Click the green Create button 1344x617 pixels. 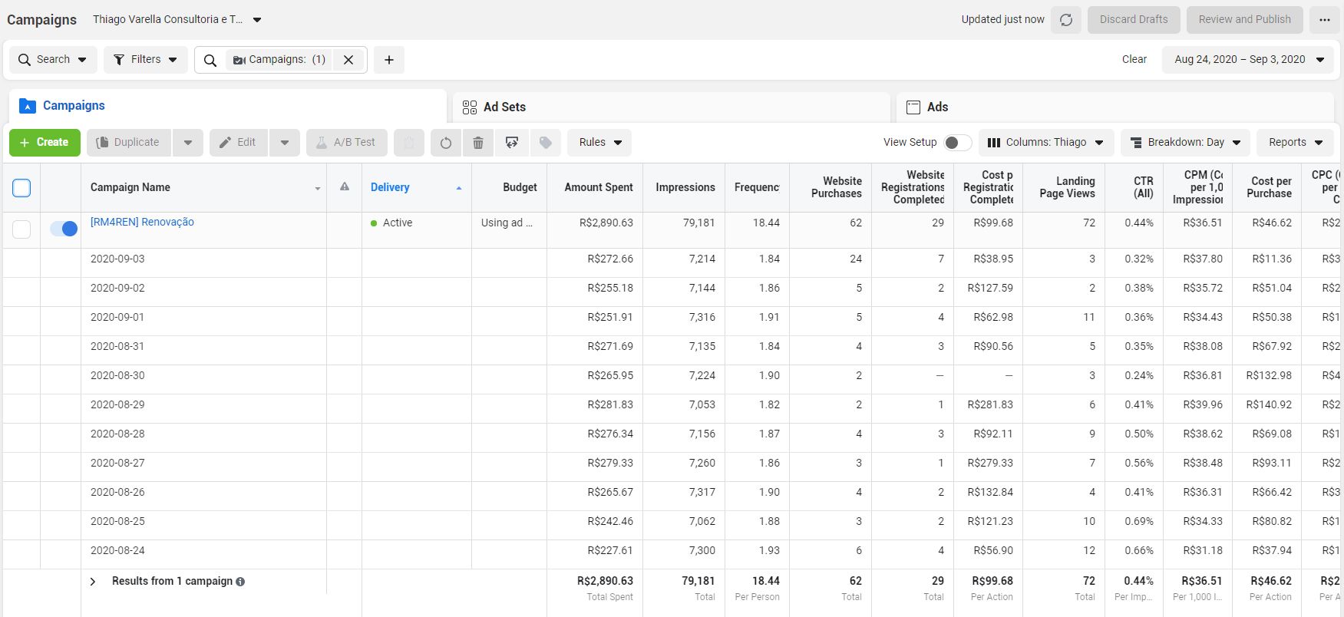pos(45,143)
